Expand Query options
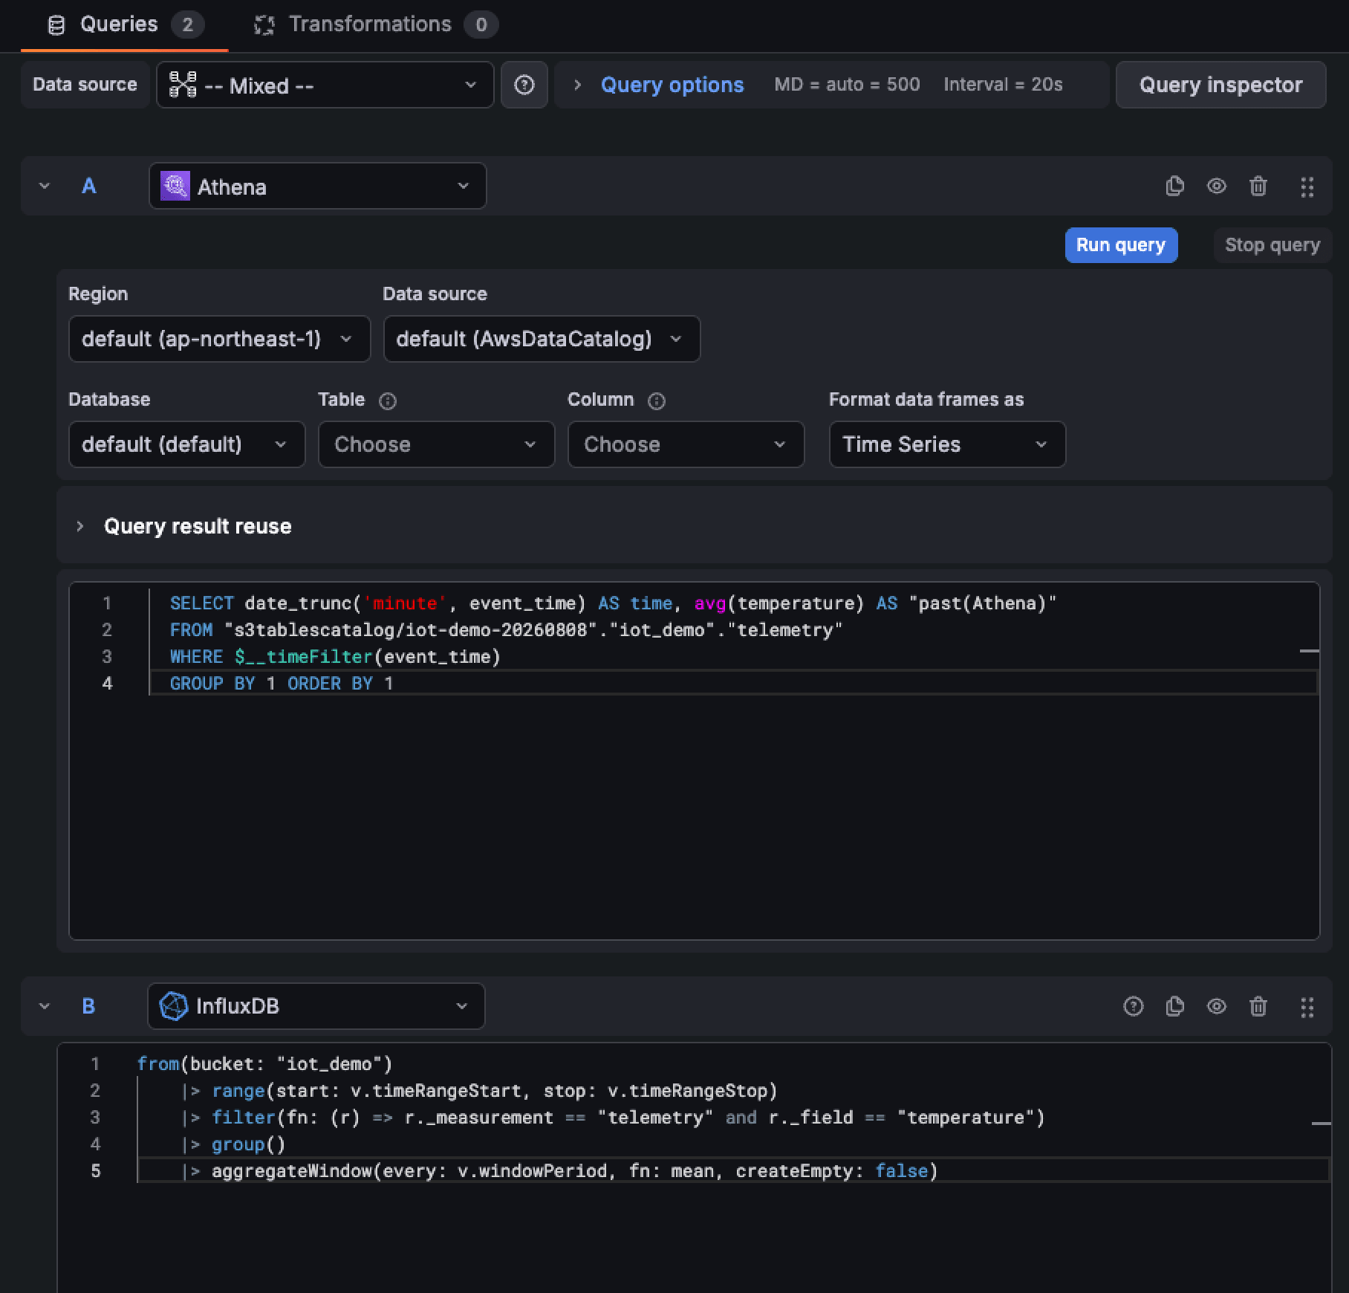 click(672, 85)
